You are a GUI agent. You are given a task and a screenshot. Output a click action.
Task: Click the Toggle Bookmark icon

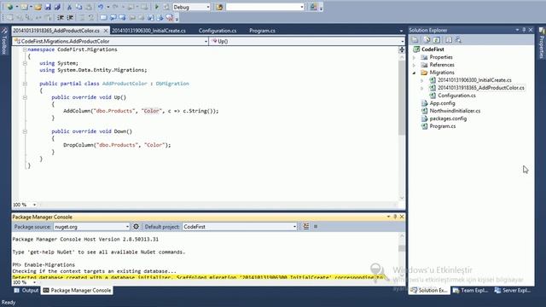(103, 17)
